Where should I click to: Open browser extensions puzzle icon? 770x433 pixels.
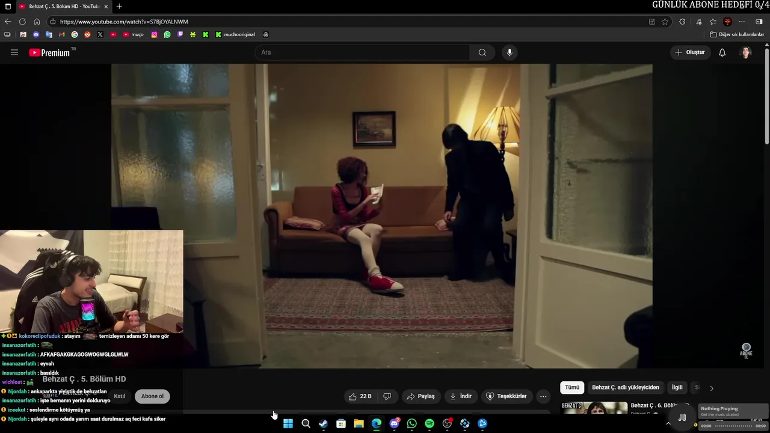click(682, 22)
